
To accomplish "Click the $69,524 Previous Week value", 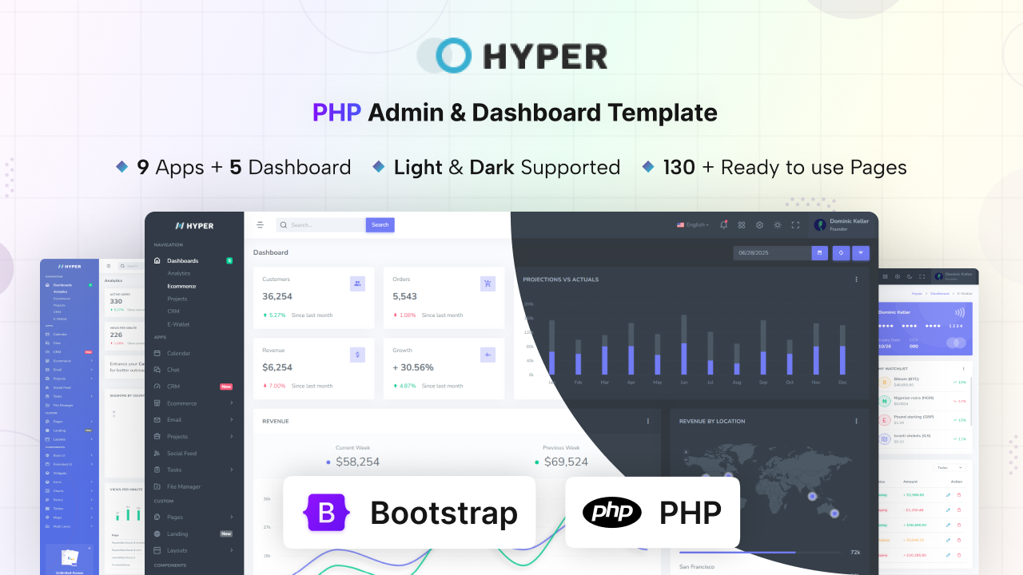I will (566, 462).
